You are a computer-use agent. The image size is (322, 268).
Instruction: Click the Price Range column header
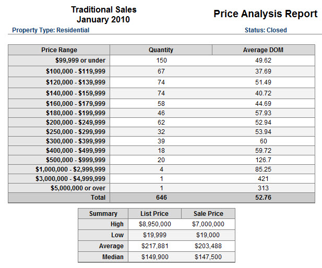point(59,50)
